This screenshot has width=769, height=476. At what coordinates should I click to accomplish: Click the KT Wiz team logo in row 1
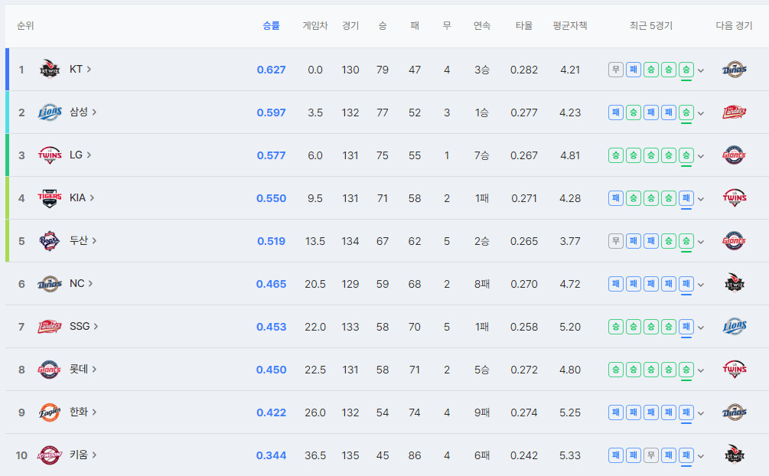coord(50,69)
